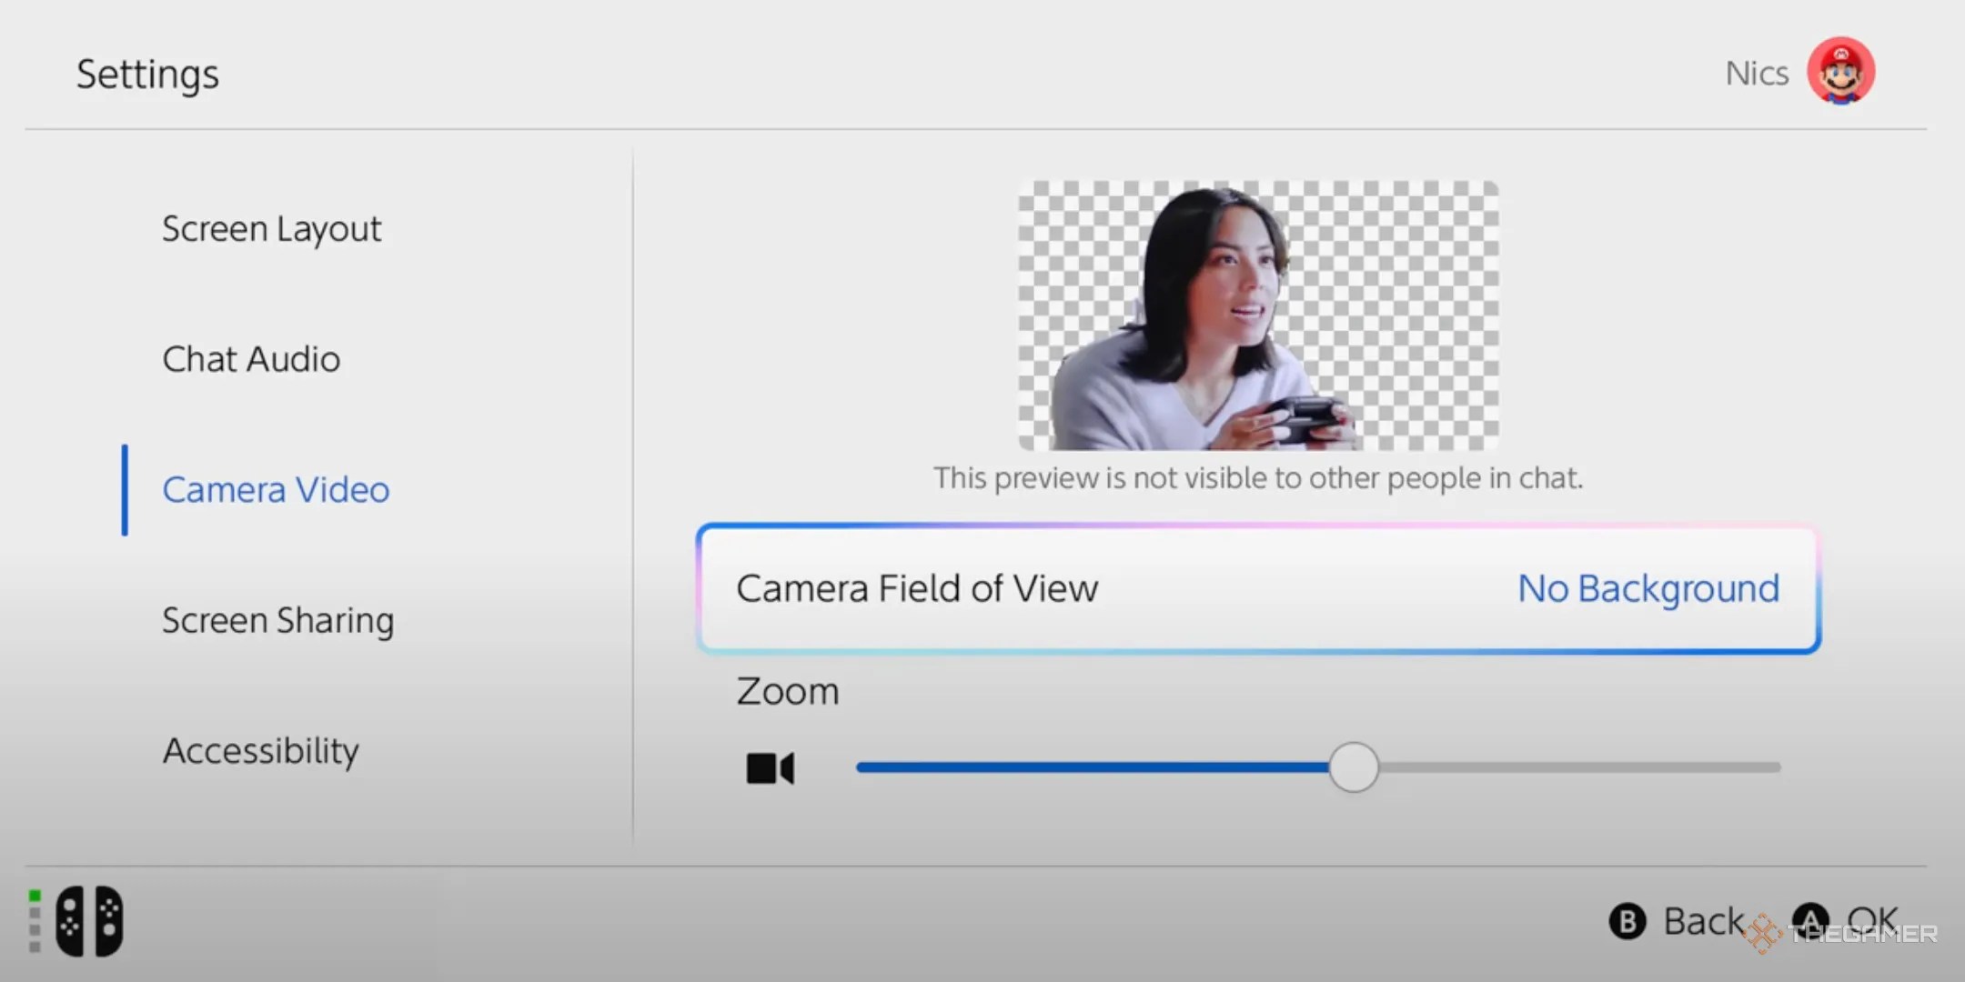Click the controller battery indicator dots
Image resolution: width=1965 pixels, height=982 pixels.
coord(35,921)
